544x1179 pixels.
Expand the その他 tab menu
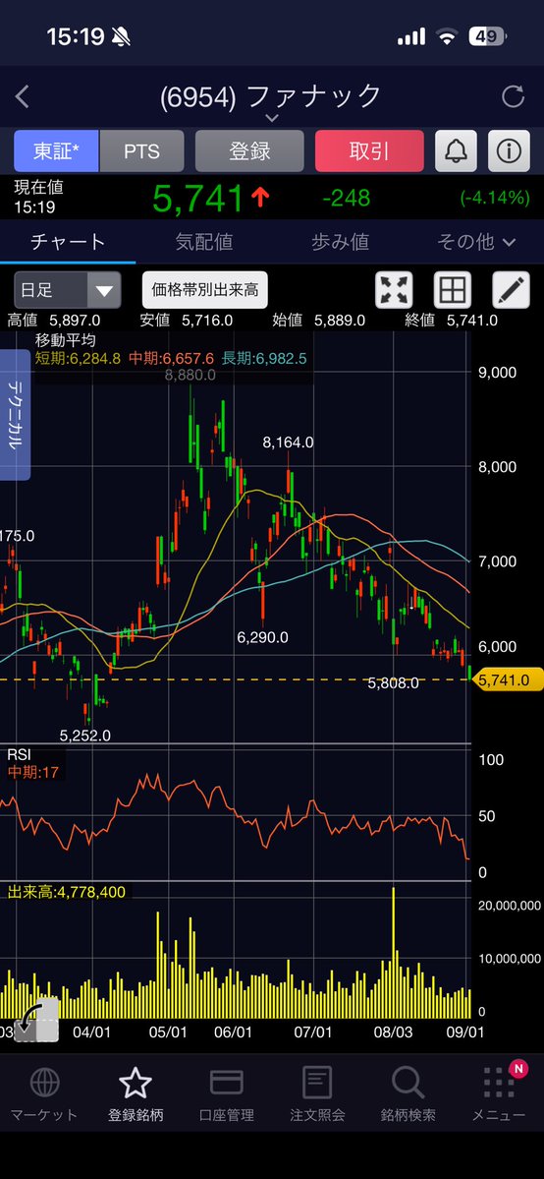point(476,241)
